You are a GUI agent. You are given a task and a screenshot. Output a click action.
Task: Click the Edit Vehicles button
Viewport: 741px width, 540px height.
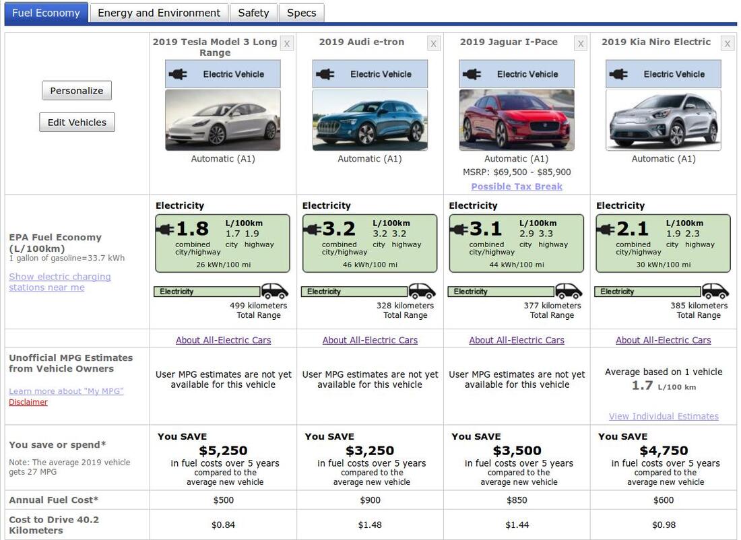click(77, 123)
